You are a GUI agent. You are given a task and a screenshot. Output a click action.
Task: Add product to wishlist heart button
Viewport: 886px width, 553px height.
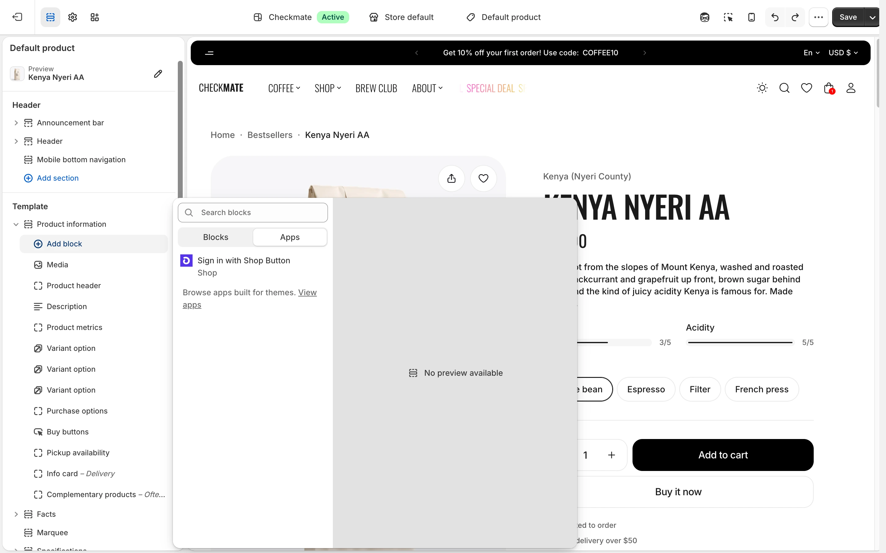(484, 178)
